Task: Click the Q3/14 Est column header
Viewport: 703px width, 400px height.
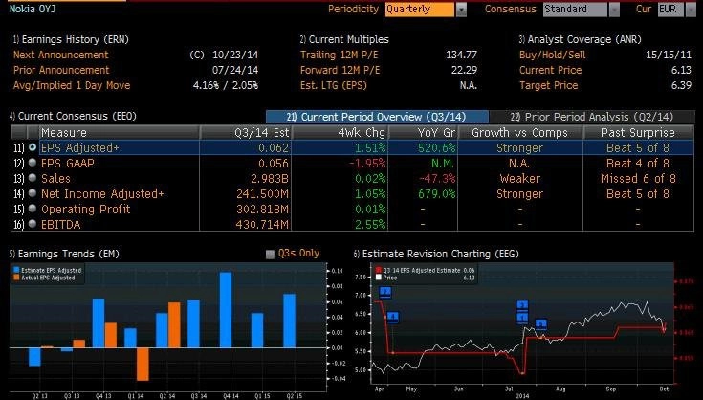Action: coord(246,133)
